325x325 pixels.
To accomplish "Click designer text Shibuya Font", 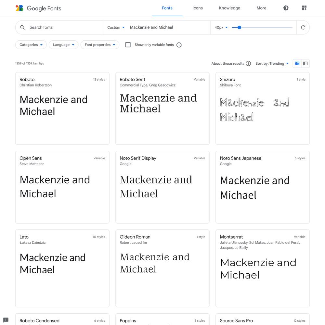I will tap(230, 85).
